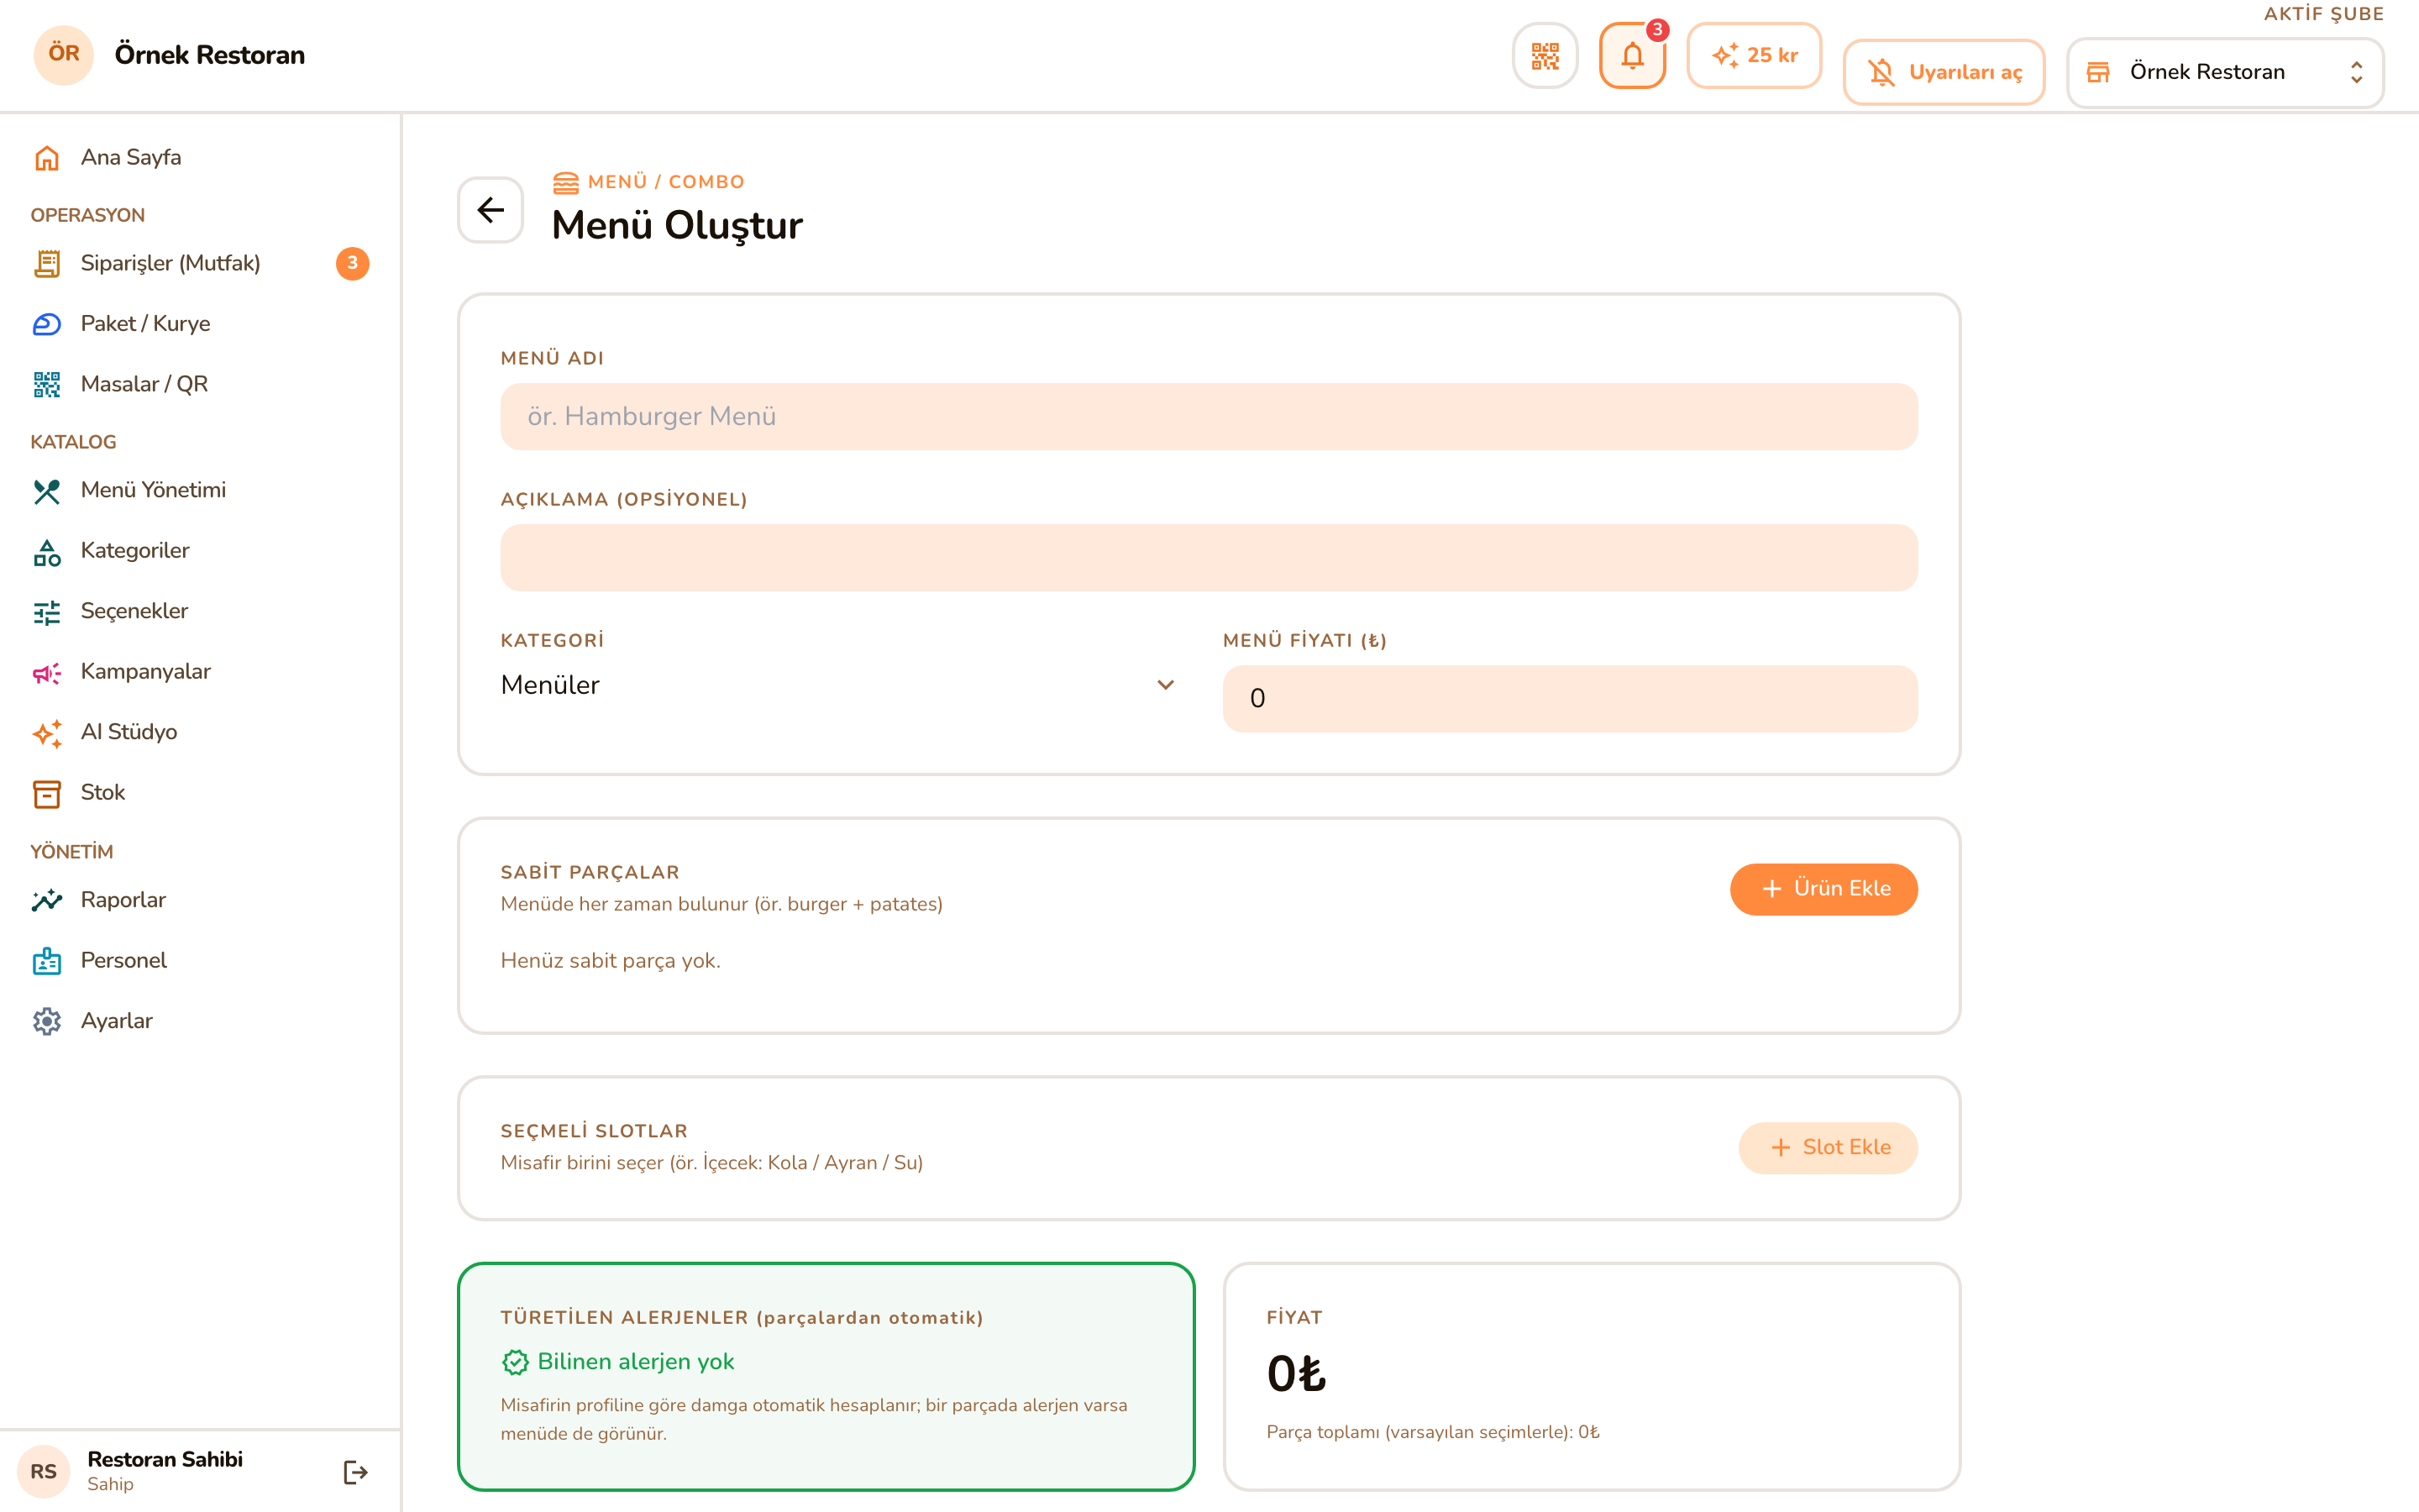The width and height of the screenshot is (2419, 1512).
Task: Click the ÖR restaurant avatar logo
Action: coord(64,55)
